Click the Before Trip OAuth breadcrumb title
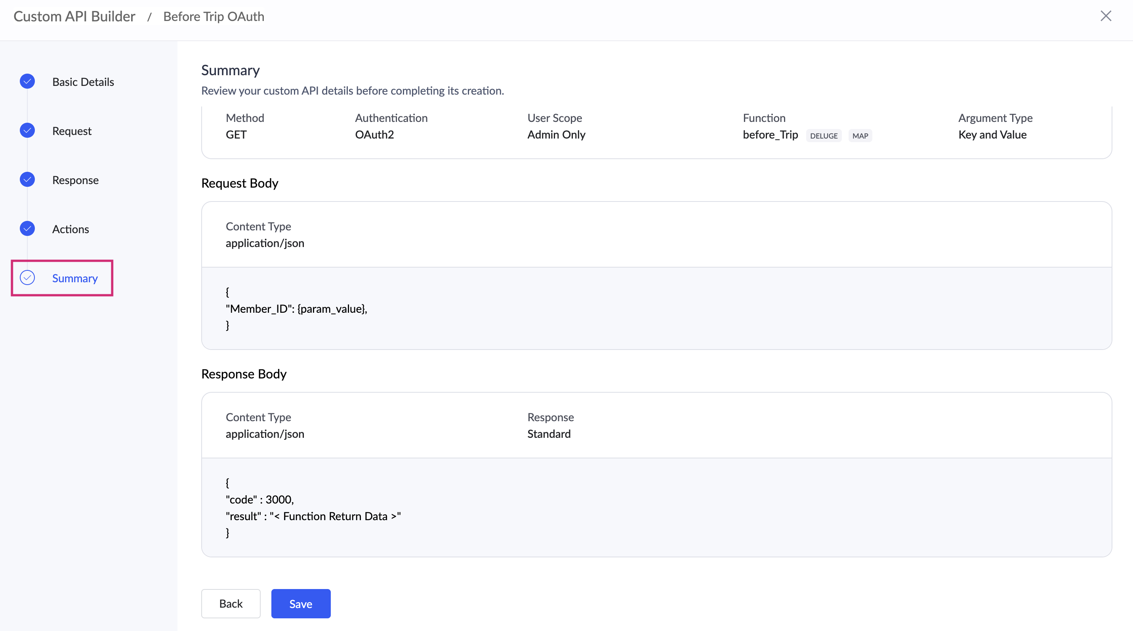Screen dimensions: 1133x631 click(214, 16)
